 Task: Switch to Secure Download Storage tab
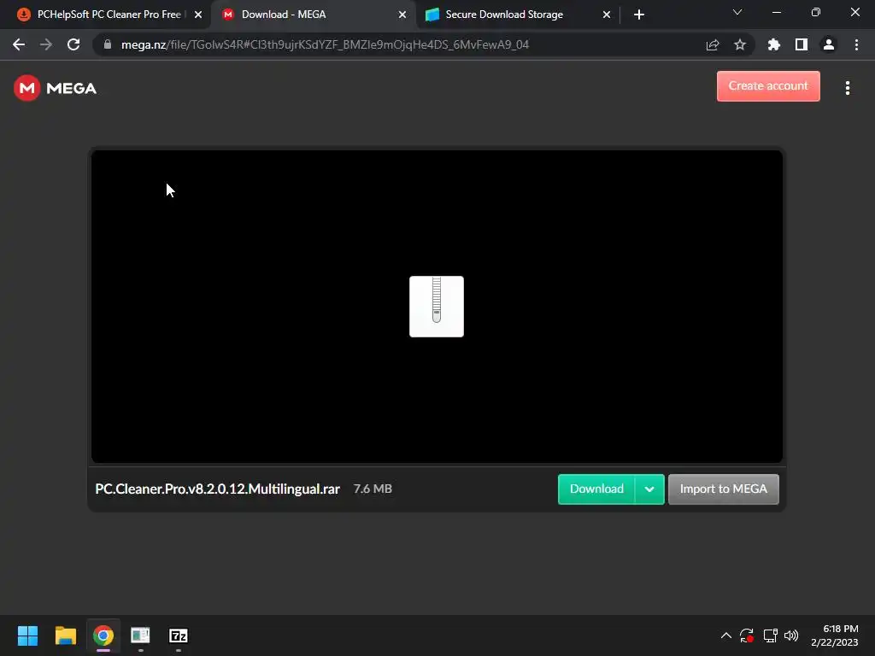tap(517, 15)
